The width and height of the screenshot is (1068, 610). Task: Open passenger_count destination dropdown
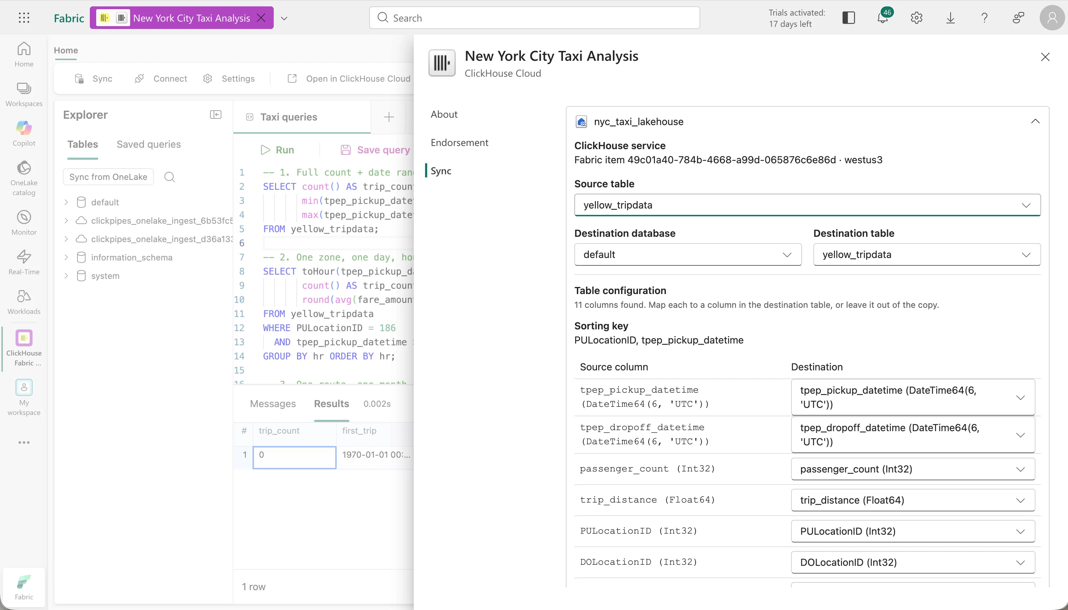click(913, 469)
